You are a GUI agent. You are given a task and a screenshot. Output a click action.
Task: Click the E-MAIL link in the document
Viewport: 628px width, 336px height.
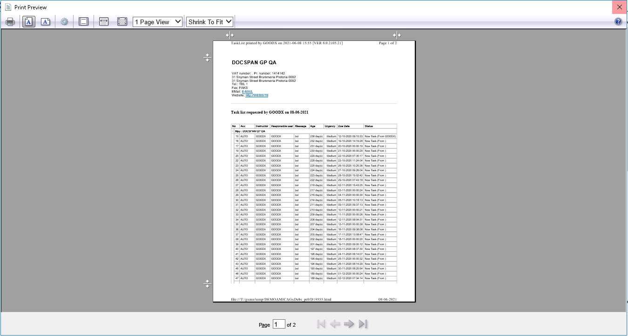coord(247,92)
